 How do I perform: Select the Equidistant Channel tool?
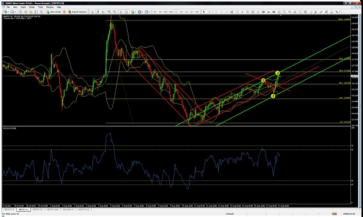(x=232, y=12)
